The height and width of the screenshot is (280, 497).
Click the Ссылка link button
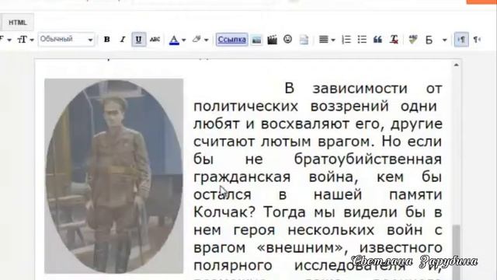231,40
